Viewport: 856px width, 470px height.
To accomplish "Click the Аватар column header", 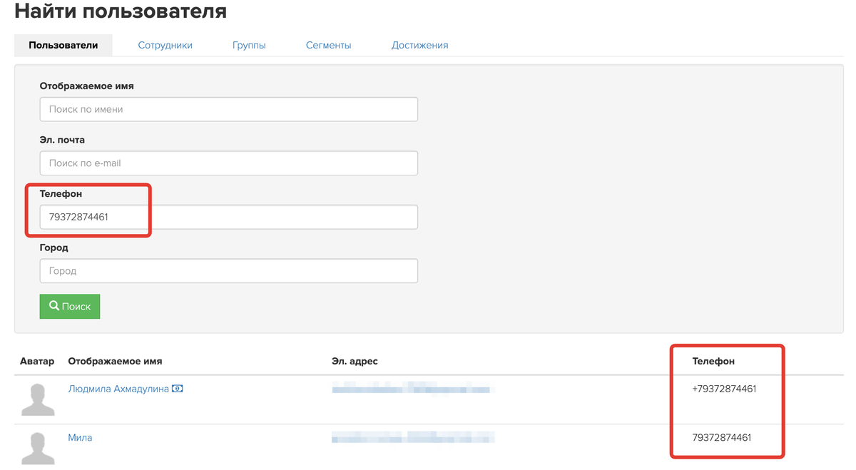I will (x=37, y=361).
